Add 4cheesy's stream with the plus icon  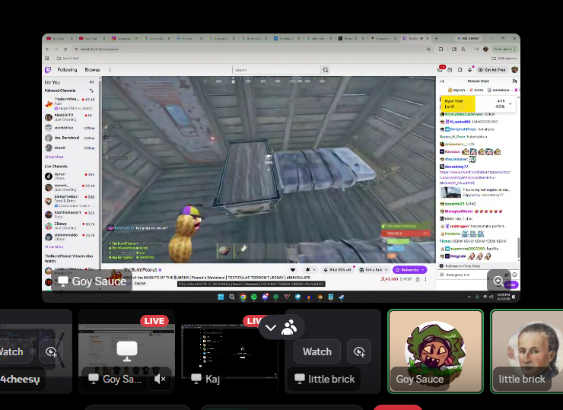(x=51, y=351)
